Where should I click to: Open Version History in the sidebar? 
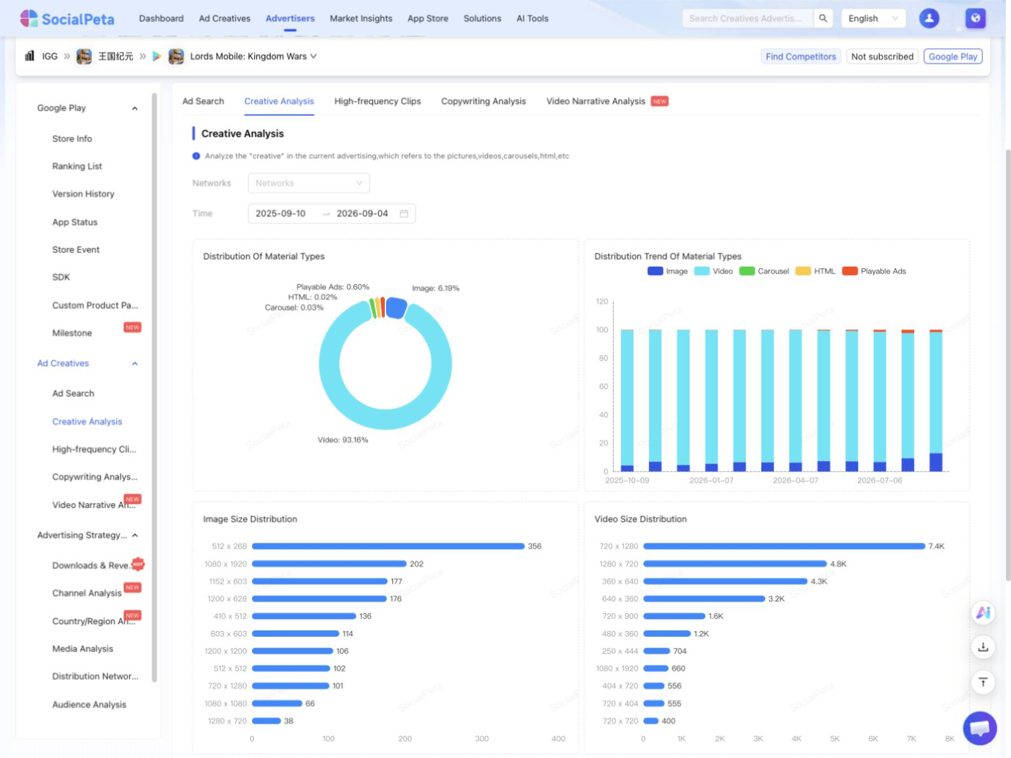click(83, 194)
